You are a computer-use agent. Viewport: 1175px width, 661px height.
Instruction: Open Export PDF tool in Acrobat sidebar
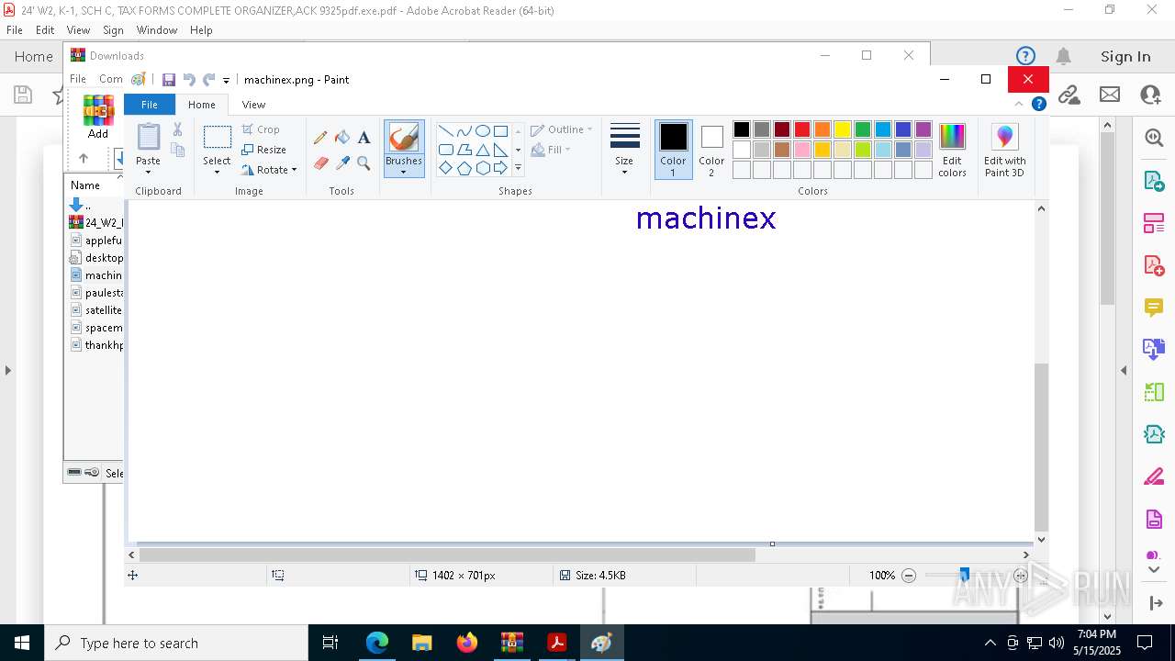(1154, 180)
